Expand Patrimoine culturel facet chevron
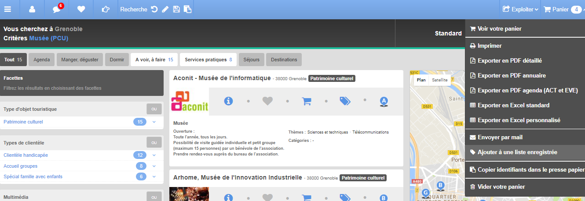 coord(154,122)
